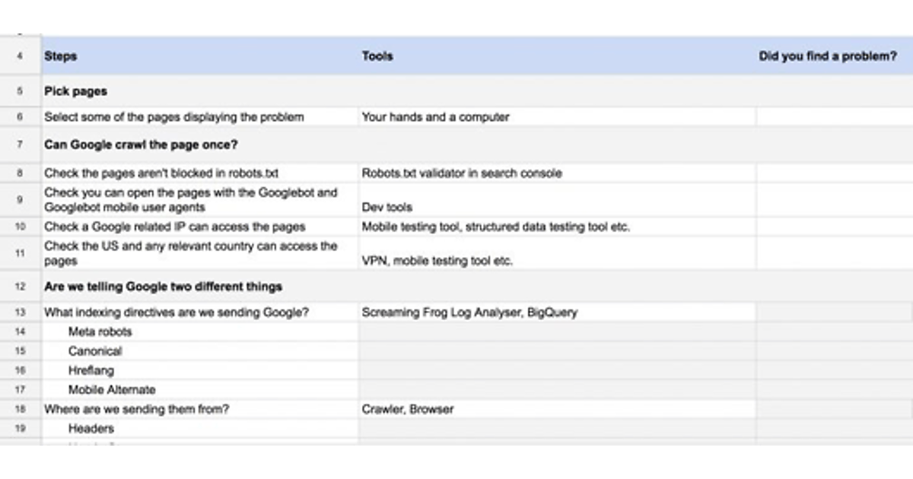Click the 'Pick pages' section cell
The image size is (913, 479).
pyautogui.click(x=76, y=91)
